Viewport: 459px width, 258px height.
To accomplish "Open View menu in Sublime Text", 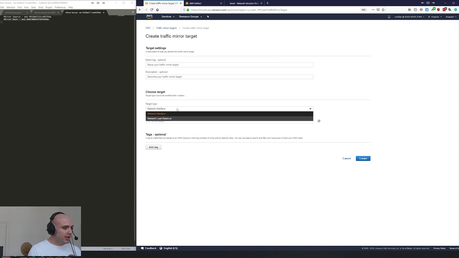I will [27, 7].
